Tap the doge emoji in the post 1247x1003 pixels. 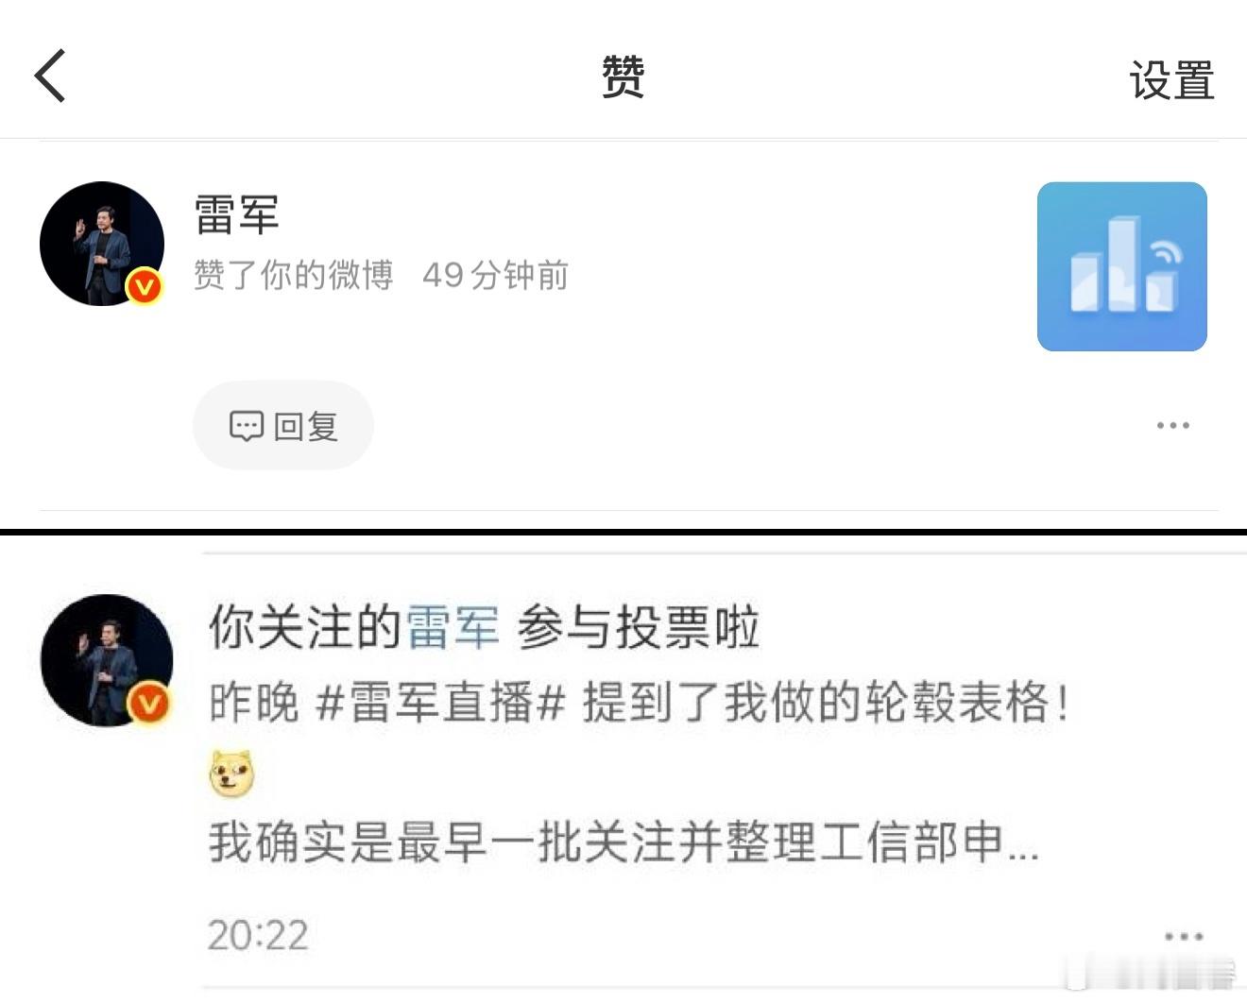[x=231, y=774]
